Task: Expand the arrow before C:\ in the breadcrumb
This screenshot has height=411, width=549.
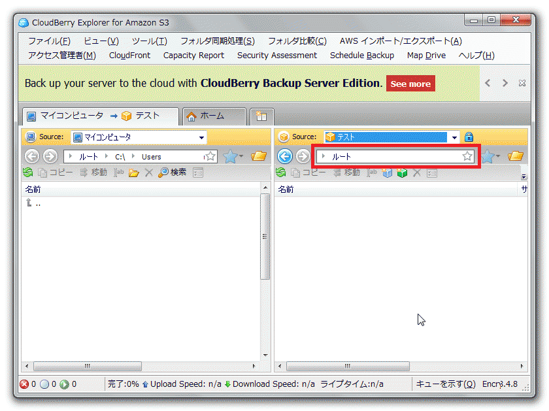Action: pos(107,156)
